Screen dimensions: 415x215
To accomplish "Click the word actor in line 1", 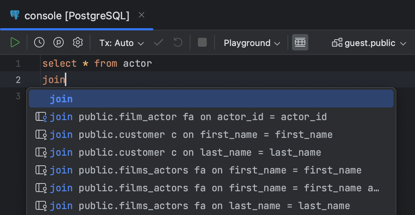I will click(137, 64).
